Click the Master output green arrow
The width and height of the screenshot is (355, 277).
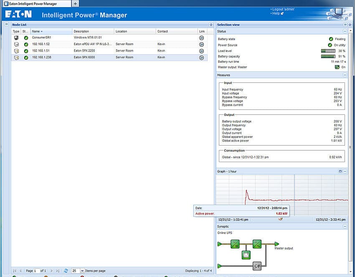[276, 244]
